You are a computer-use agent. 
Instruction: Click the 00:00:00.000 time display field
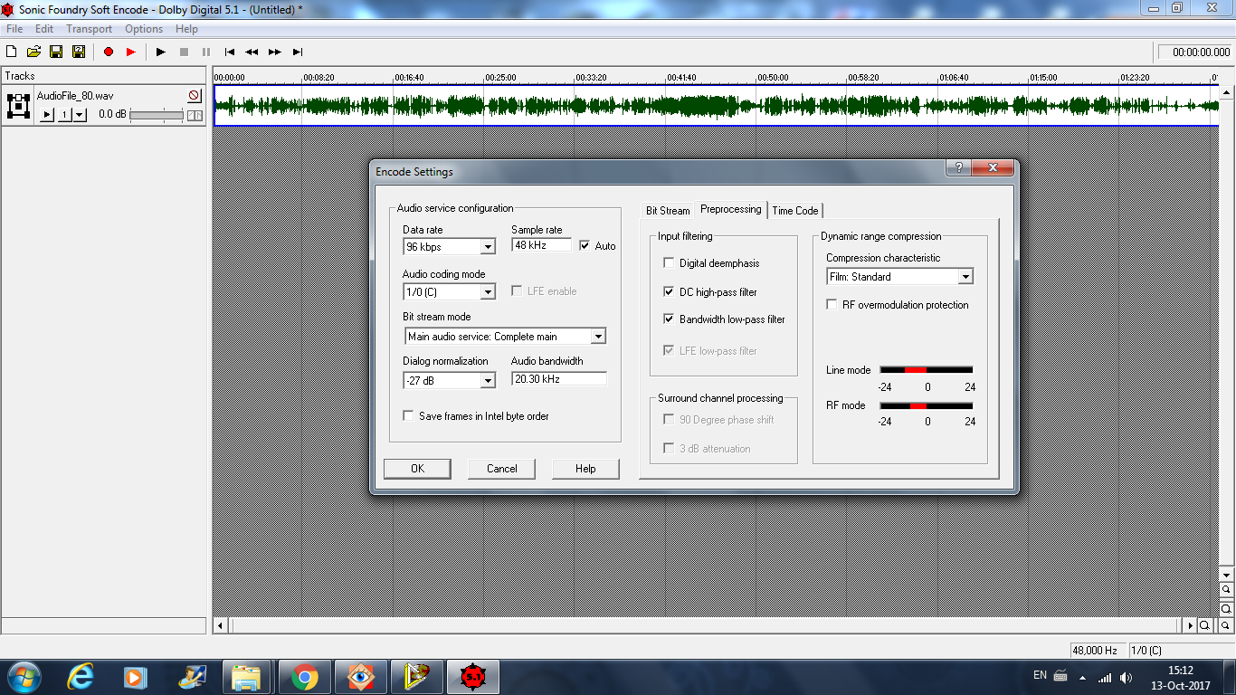(x=1195, y=52)
